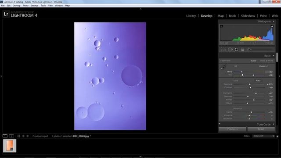Open second window display button 2
The height and width of the screenshot is (158, 281).
pyautogui.click(x=11, y=136)
